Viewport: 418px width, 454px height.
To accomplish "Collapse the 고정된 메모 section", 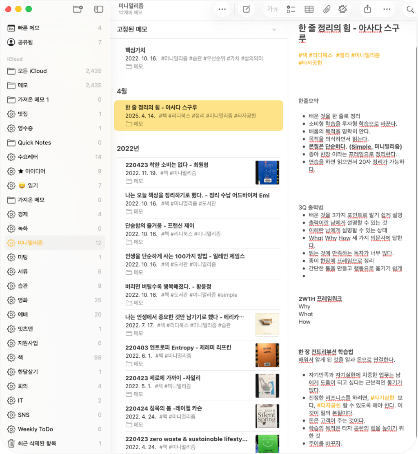I will [x=274, y=29].
